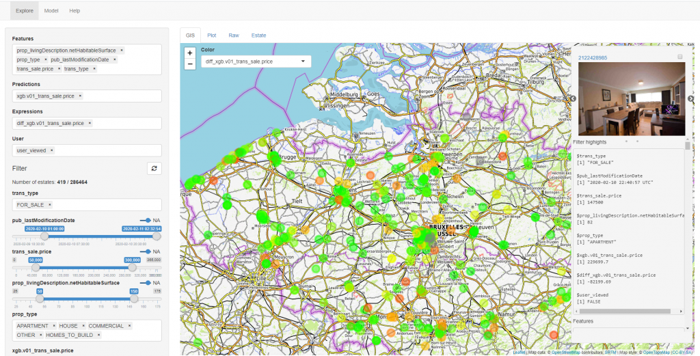The image size is (700, 356).
Task: Click netHabitableSurface lower slider handle at 50
Action: point(40,299)
